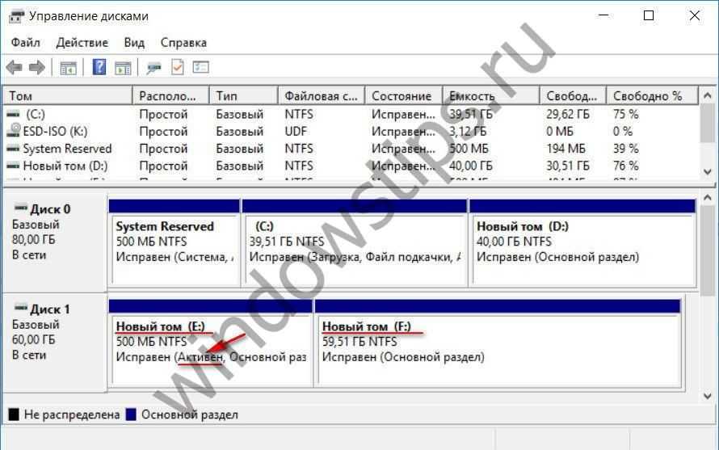Click the checkmark document toolbar icon

pos(177,67)
